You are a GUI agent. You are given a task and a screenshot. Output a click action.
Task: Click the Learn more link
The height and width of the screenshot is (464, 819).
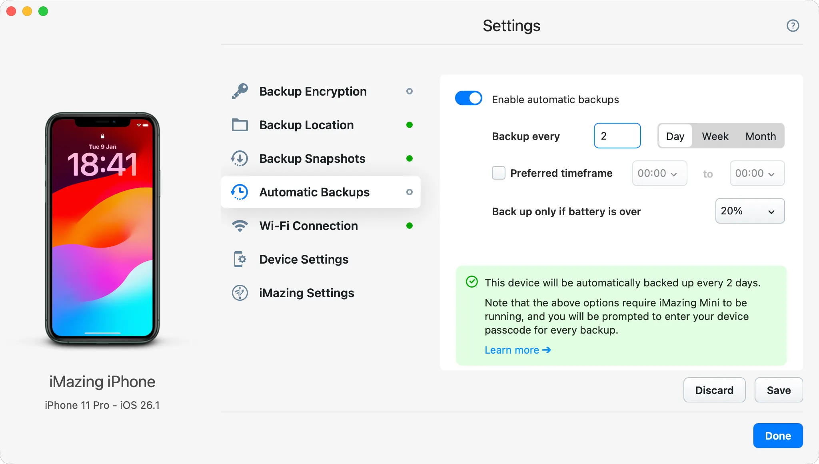pyautogui.click(x=512, y=350)
